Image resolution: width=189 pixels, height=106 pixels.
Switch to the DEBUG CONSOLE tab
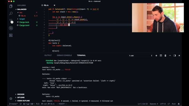(x=64, y=55)
